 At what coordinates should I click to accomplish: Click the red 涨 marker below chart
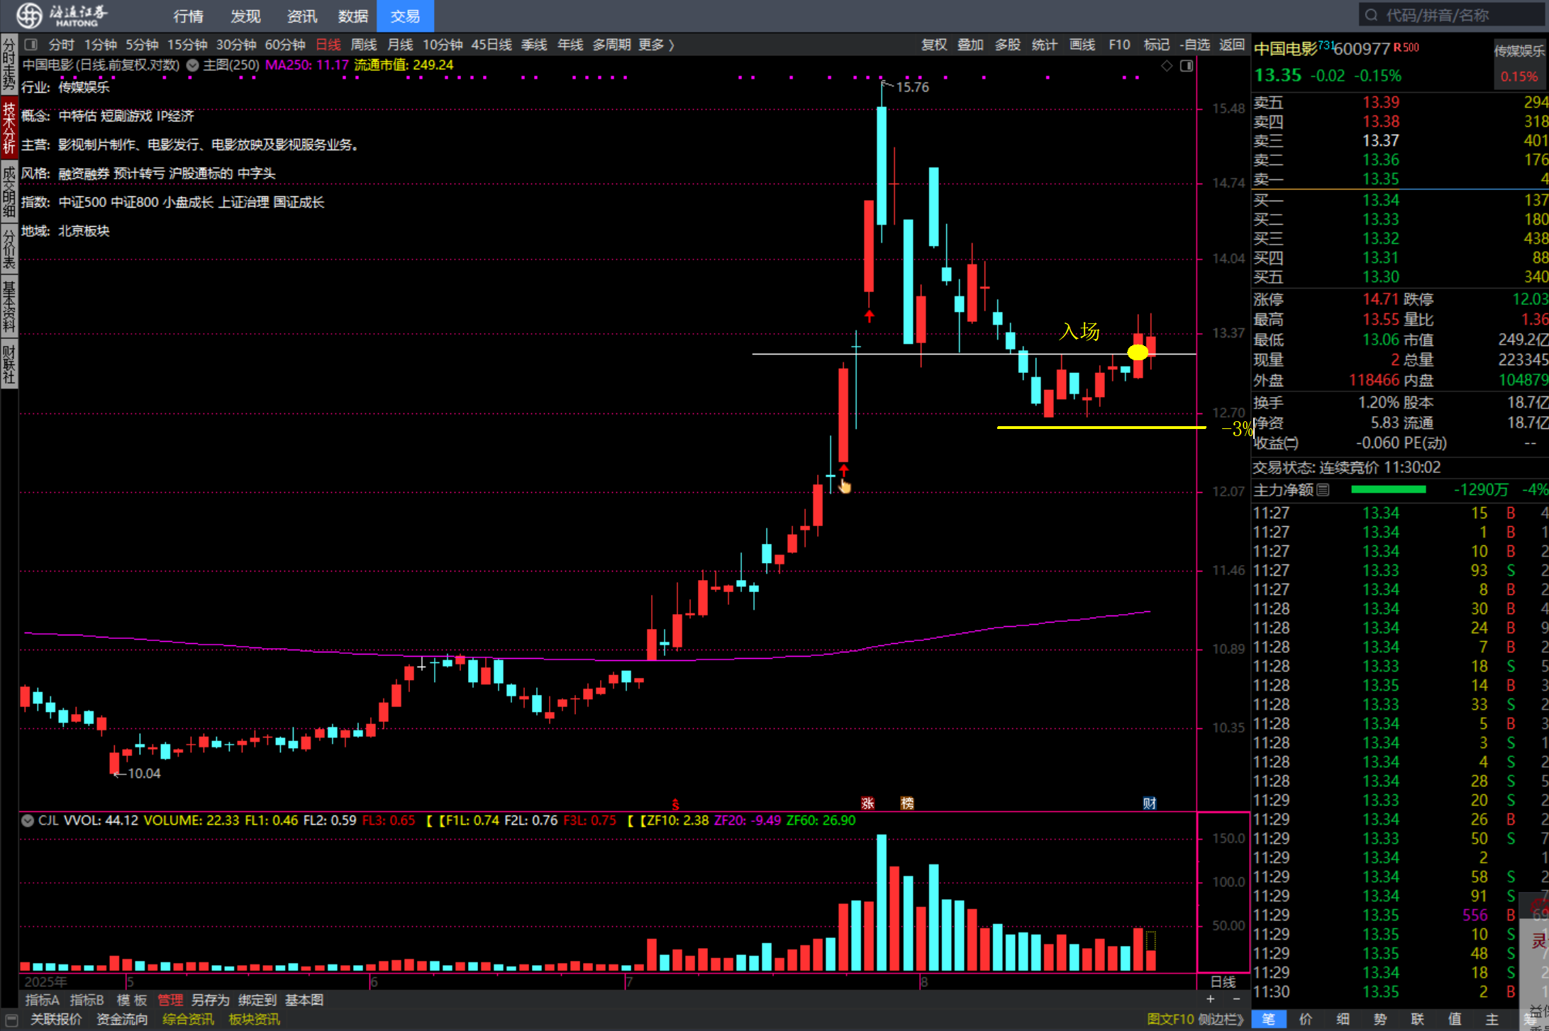[x=867, y=803]
